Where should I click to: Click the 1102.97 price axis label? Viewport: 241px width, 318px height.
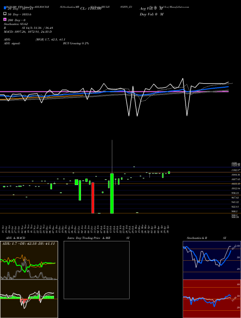236,170
